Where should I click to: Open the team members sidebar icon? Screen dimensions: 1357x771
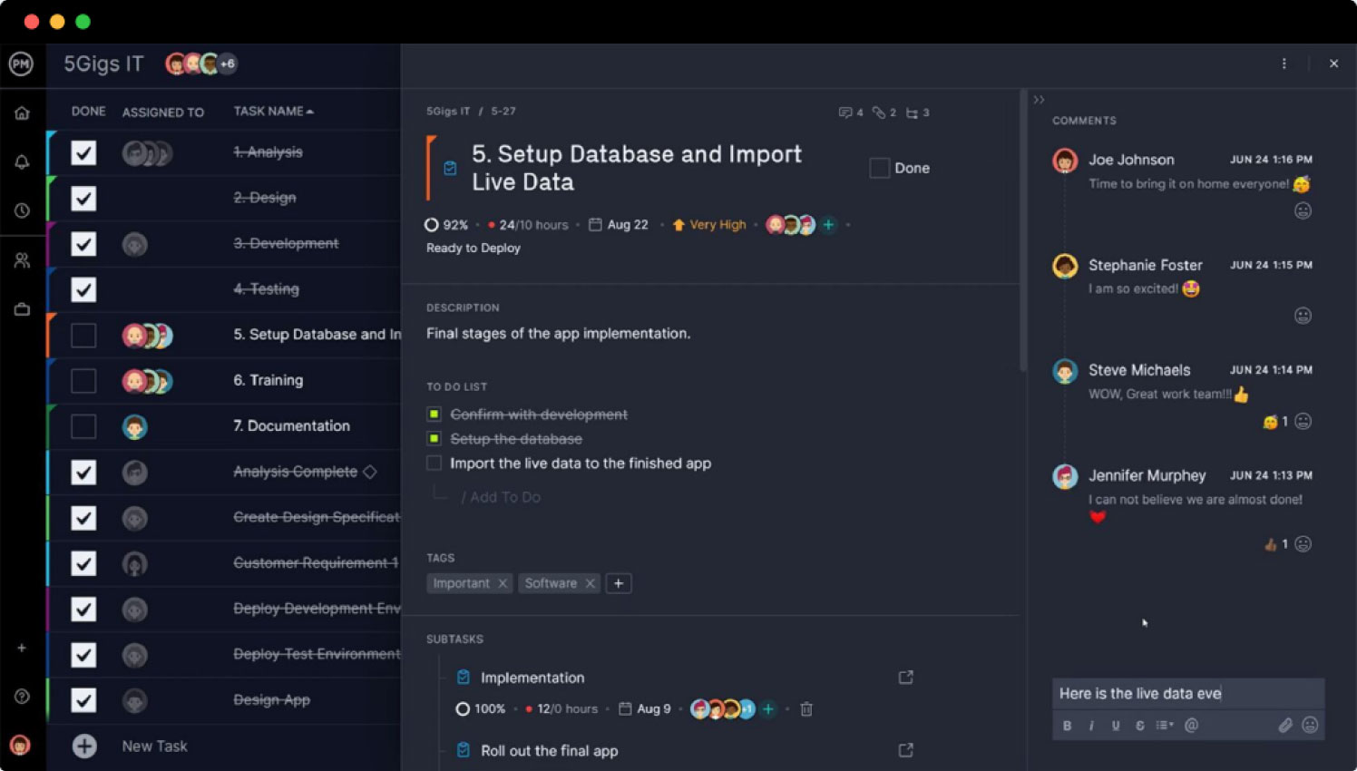tap(22, 260)
